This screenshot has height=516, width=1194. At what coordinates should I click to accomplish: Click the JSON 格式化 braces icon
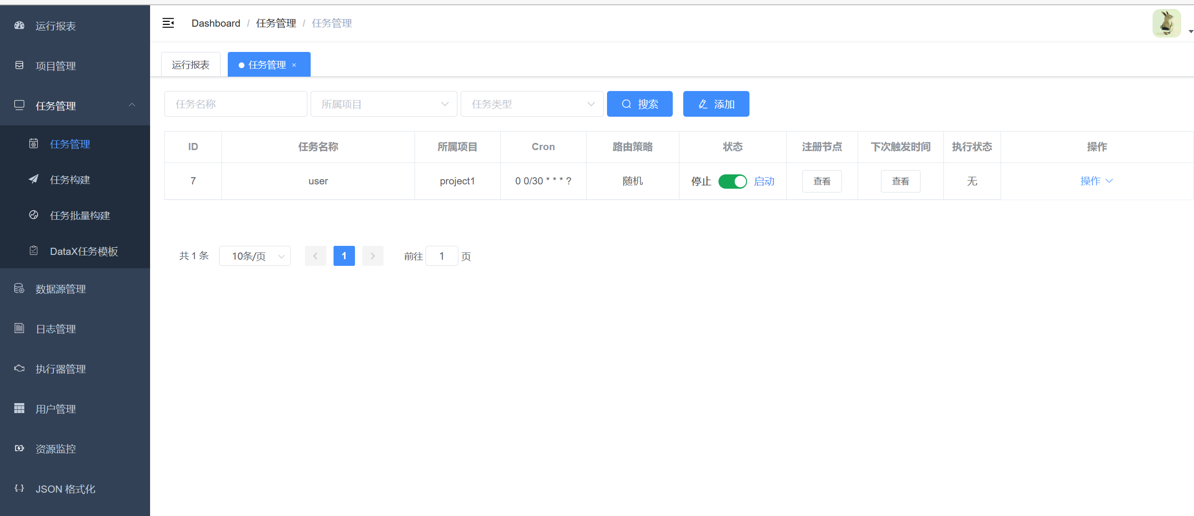coord(19,488)
